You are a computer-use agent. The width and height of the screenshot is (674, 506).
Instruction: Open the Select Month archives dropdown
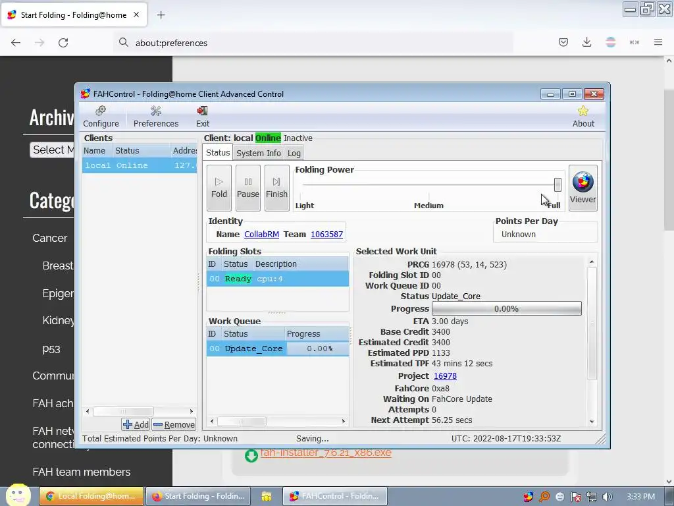pos(52,150)
